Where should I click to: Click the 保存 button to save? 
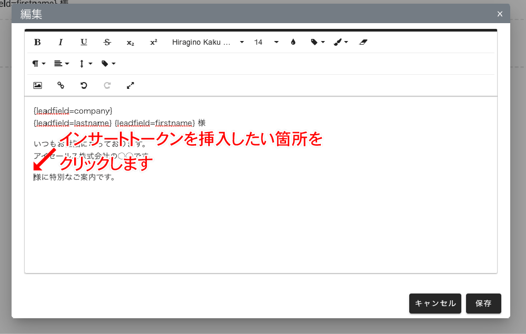click(x=483, y=303)
